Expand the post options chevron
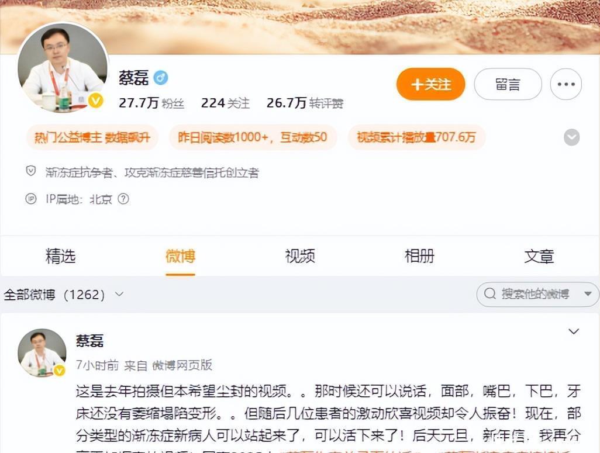The height and width of the screenshot is (453, 600). coord(573,331)
